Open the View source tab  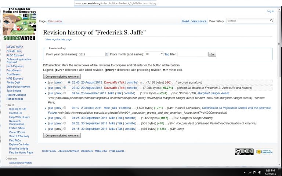coord(199,21)
